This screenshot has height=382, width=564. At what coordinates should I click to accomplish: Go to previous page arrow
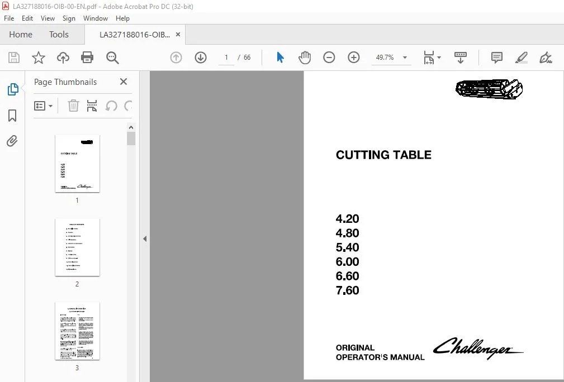click(176, 58)
